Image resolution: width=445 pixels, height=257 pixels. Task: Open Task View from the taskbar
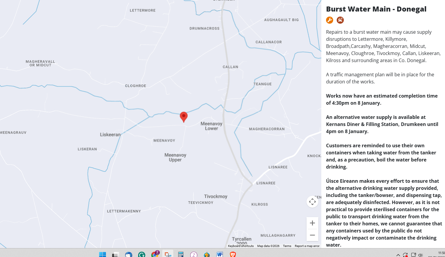pos(115,254)
